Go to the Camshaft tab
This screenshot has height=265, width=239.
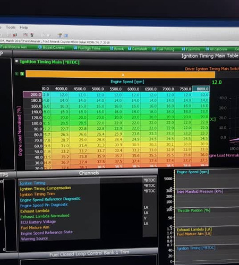tap(137, 49)
